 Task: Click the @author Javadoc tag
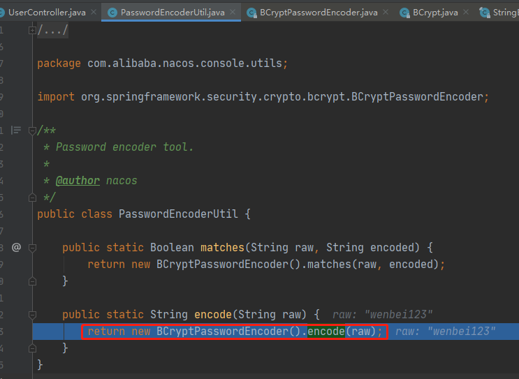[78, 181]
